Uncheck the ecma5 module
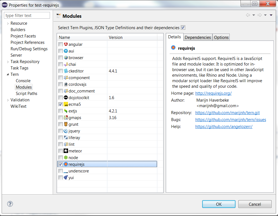 [60, 104]
